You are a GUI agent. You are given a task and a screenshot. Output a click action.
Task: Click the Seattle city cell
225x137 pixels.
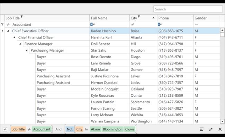point(143,109)
